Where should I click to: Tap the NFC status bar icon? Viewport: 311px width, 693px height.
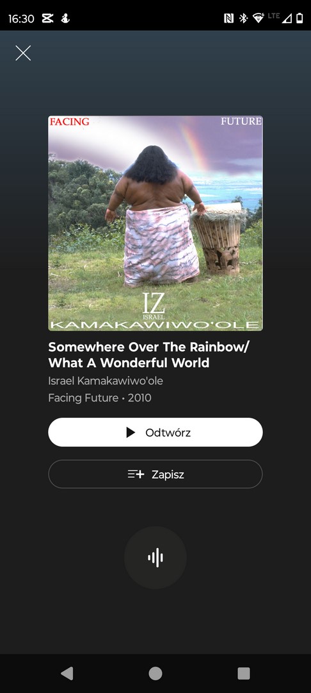pyautogui.click(x=228, y=18)
